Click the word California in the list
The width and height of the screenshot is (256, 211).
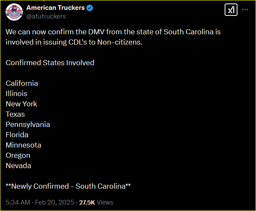[22, 83]
